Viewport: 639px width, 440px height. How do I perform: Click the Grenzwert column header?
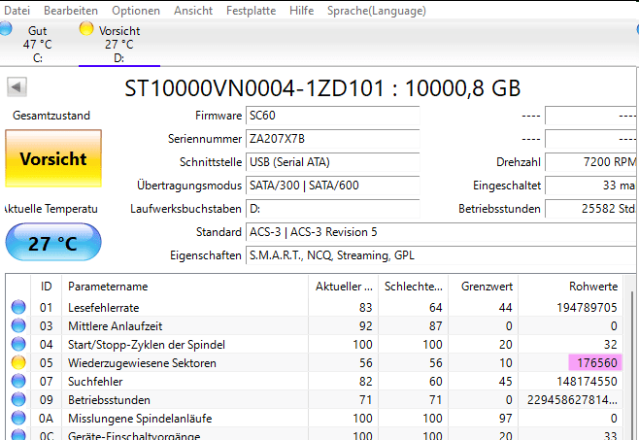[484, 287]
